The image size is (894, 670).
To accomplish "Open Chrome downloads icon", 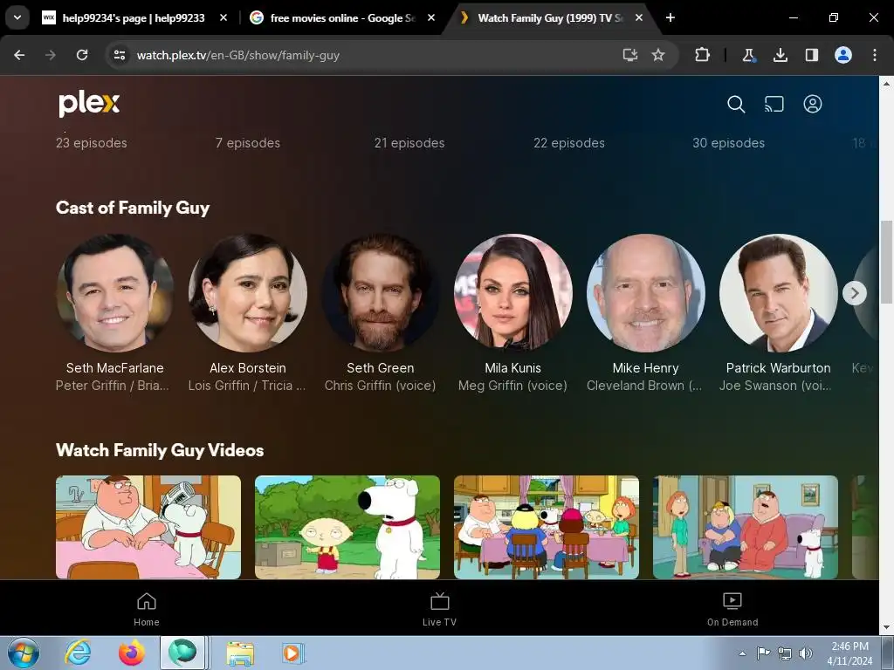I will [x=780, y=55].
